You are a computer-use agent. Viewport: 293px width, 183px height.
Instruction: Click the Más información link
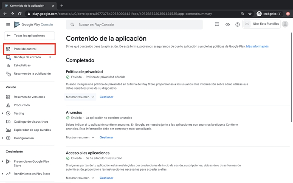(x=257, y=46)
